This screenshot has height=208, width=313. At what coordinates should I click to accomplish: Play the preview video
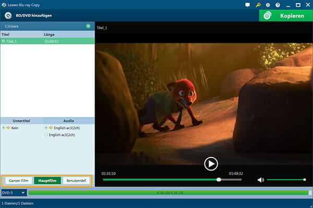[211, 164]
